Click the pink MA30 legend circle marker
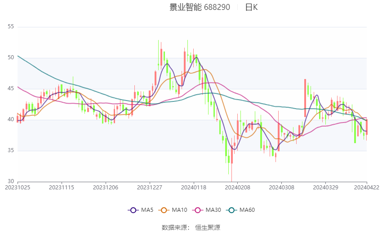 [x=196, y=210]
